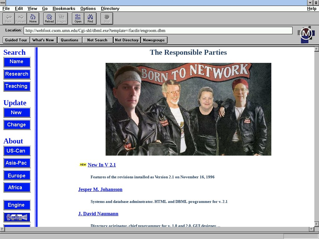Viewport: 319px width, 239px height.
Task: Follow the Jesper M. Johansson link
Action: [x=100, y=190]
